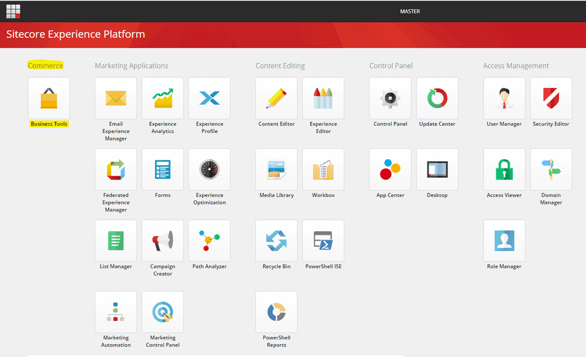This screenshot has width=586, height=357.
Task: Open Marketing Automation
Action: (116, 312)
